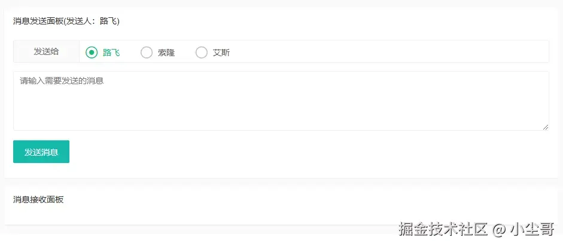Viewport: 563px width, 246px height.
Task: Select the 索隆 radio button circle
Action: (147, 53)
